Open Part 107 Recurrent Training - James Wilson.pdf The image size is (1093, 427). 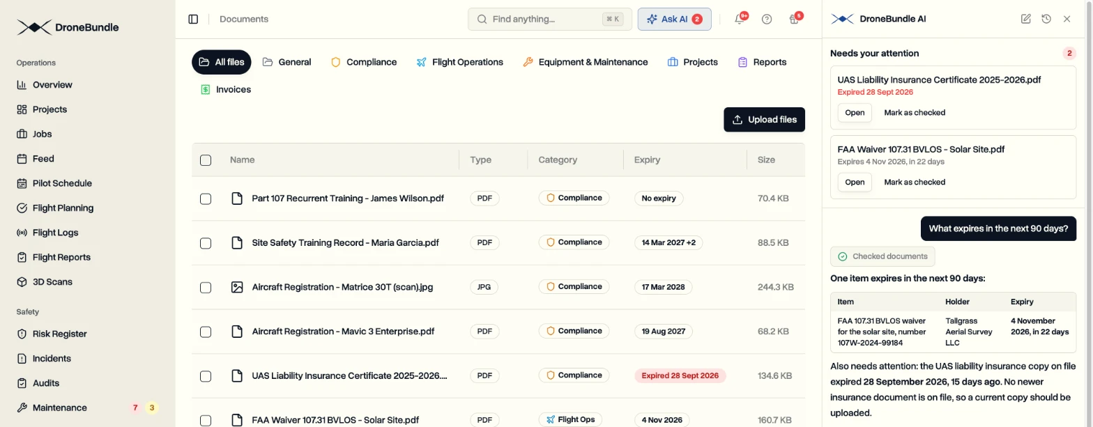pos(348,199)
